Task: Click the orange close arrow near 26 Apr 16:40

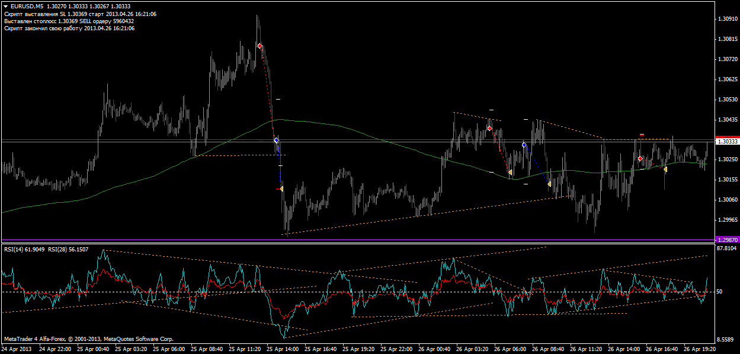Action: click(665, 169)
